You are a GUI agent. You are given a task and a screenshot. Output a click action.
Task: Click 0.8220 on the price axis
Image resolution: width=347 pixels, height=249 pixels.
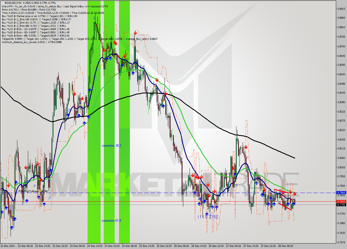(341, 130)
